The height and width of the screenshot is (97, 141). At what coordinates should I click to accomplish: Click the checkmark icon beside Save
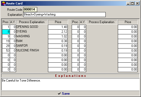pos(59,94)
